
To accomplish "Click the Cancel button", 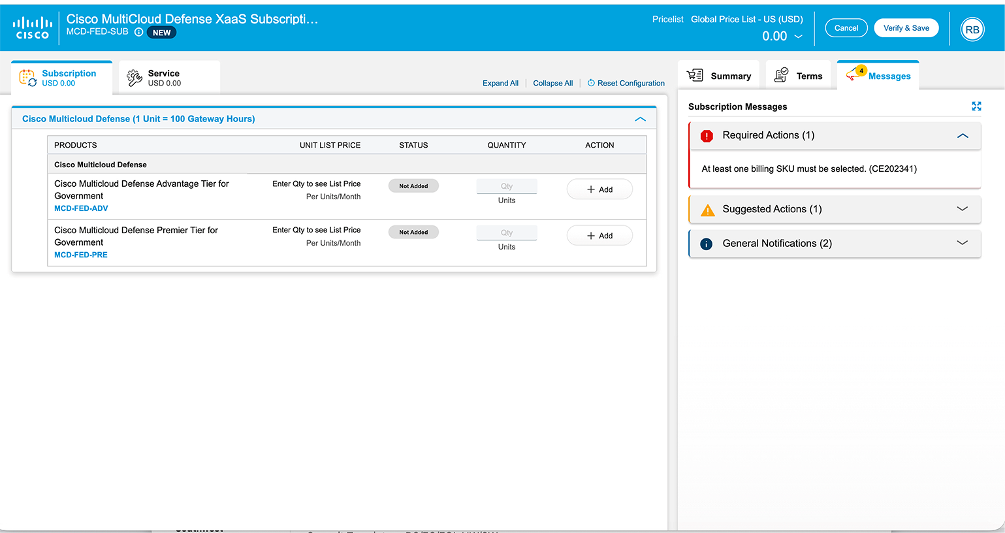I will coord(846,28).
